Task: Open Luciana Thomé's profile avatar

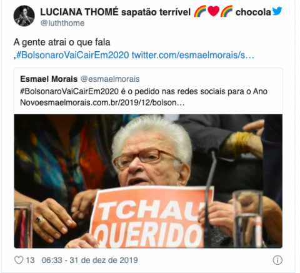Action: (24, 16)
